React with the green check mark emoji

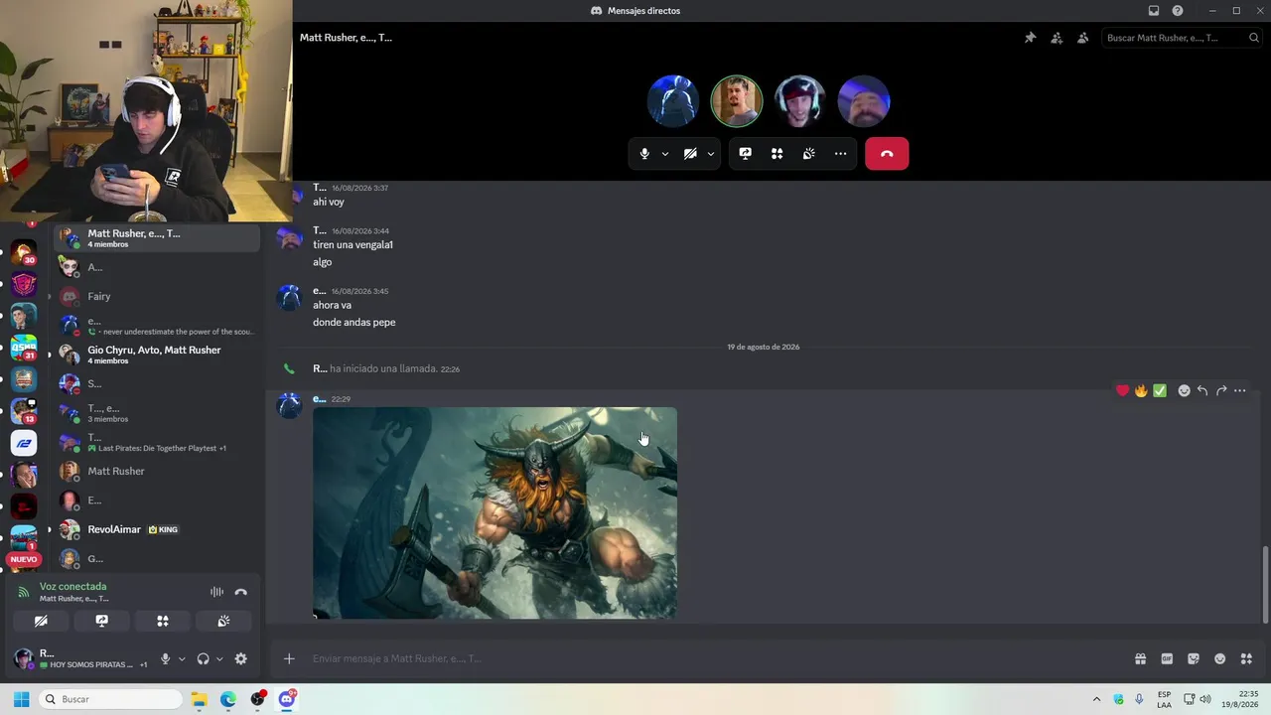tap(1160, 391)
